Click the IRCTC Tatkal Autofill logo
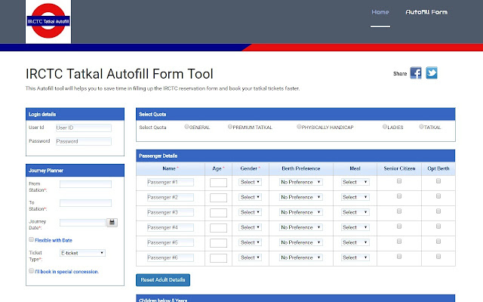This screenshot has height=302, width=483. coord(48,22)
